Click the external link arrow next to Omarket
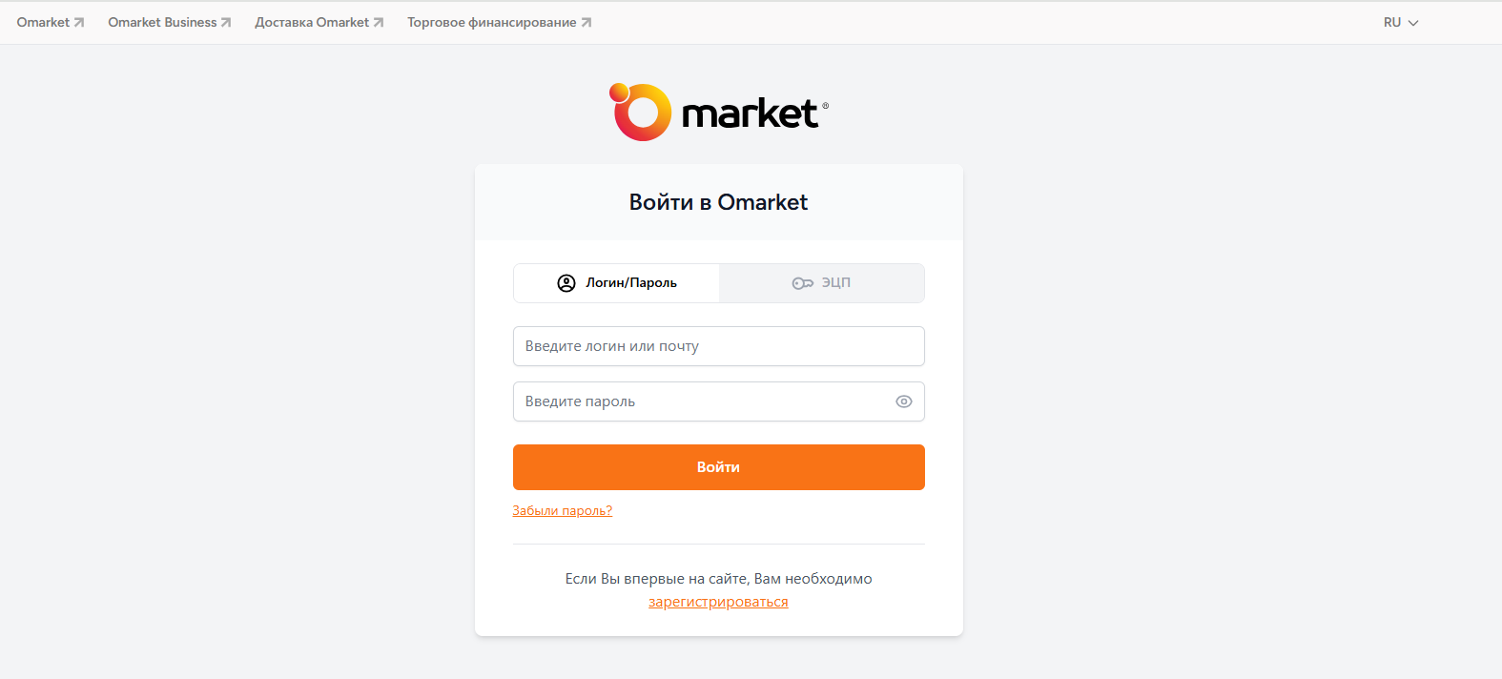 click(x=77, y=21)
